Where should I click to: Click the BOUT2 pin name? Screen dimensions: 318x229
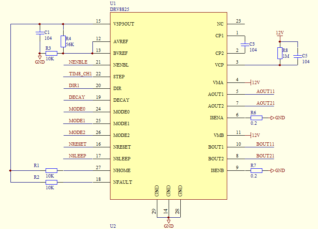click(216, 159)
